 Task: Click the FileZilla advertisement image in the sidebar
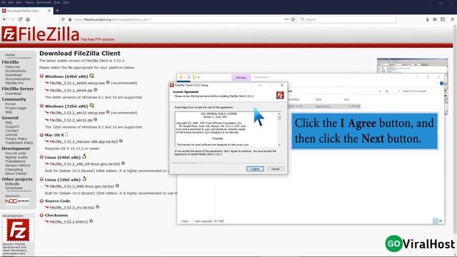(18, 230)
